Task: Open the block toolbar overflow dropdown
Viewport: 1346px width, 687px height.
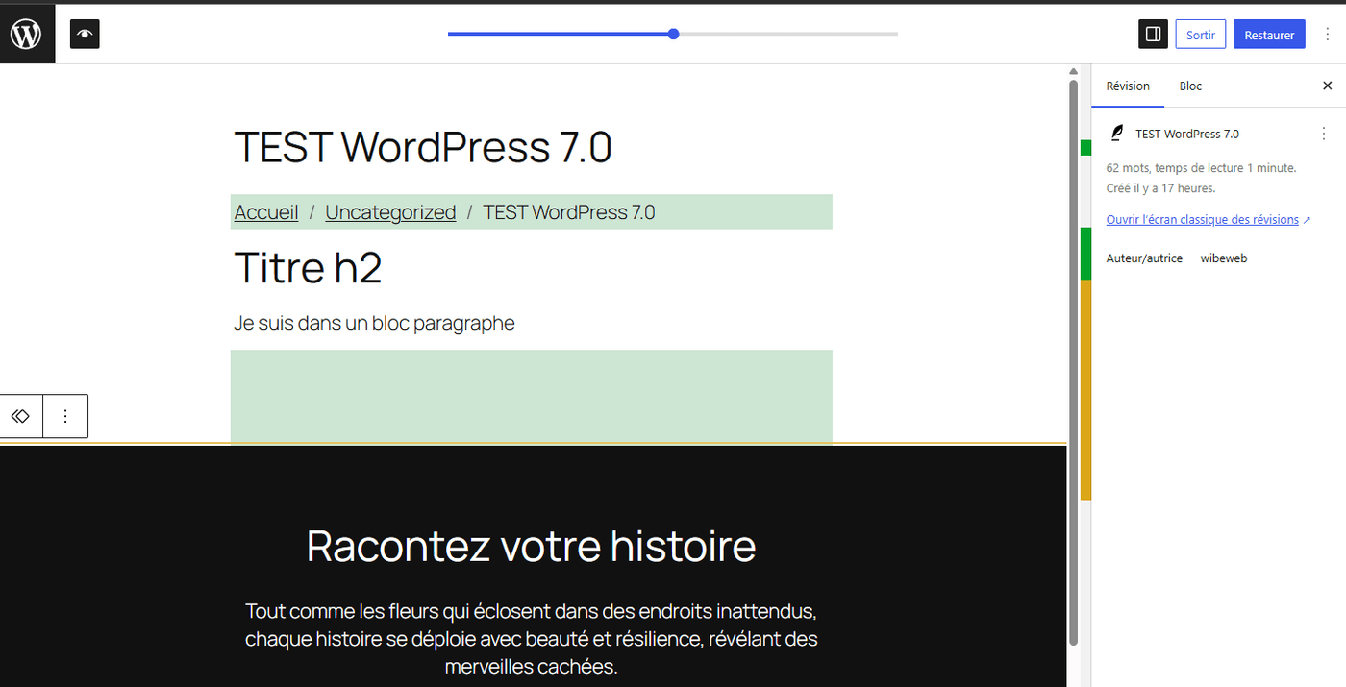Action: 64,415
